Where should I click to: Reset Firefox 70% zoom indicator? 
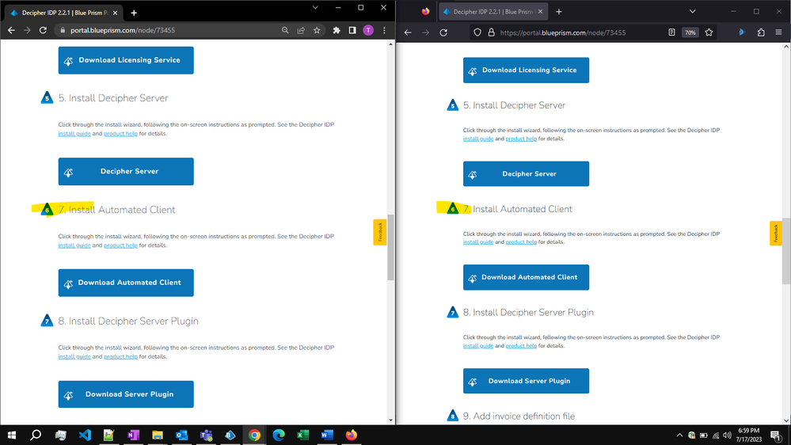pyautogui.click(x=690, y=32)
